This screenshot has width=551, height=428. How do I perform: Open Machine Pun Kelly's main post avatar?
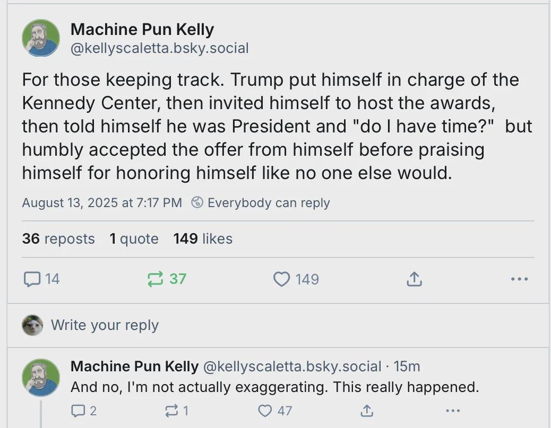pyautogui.click(x=41, y=38)
